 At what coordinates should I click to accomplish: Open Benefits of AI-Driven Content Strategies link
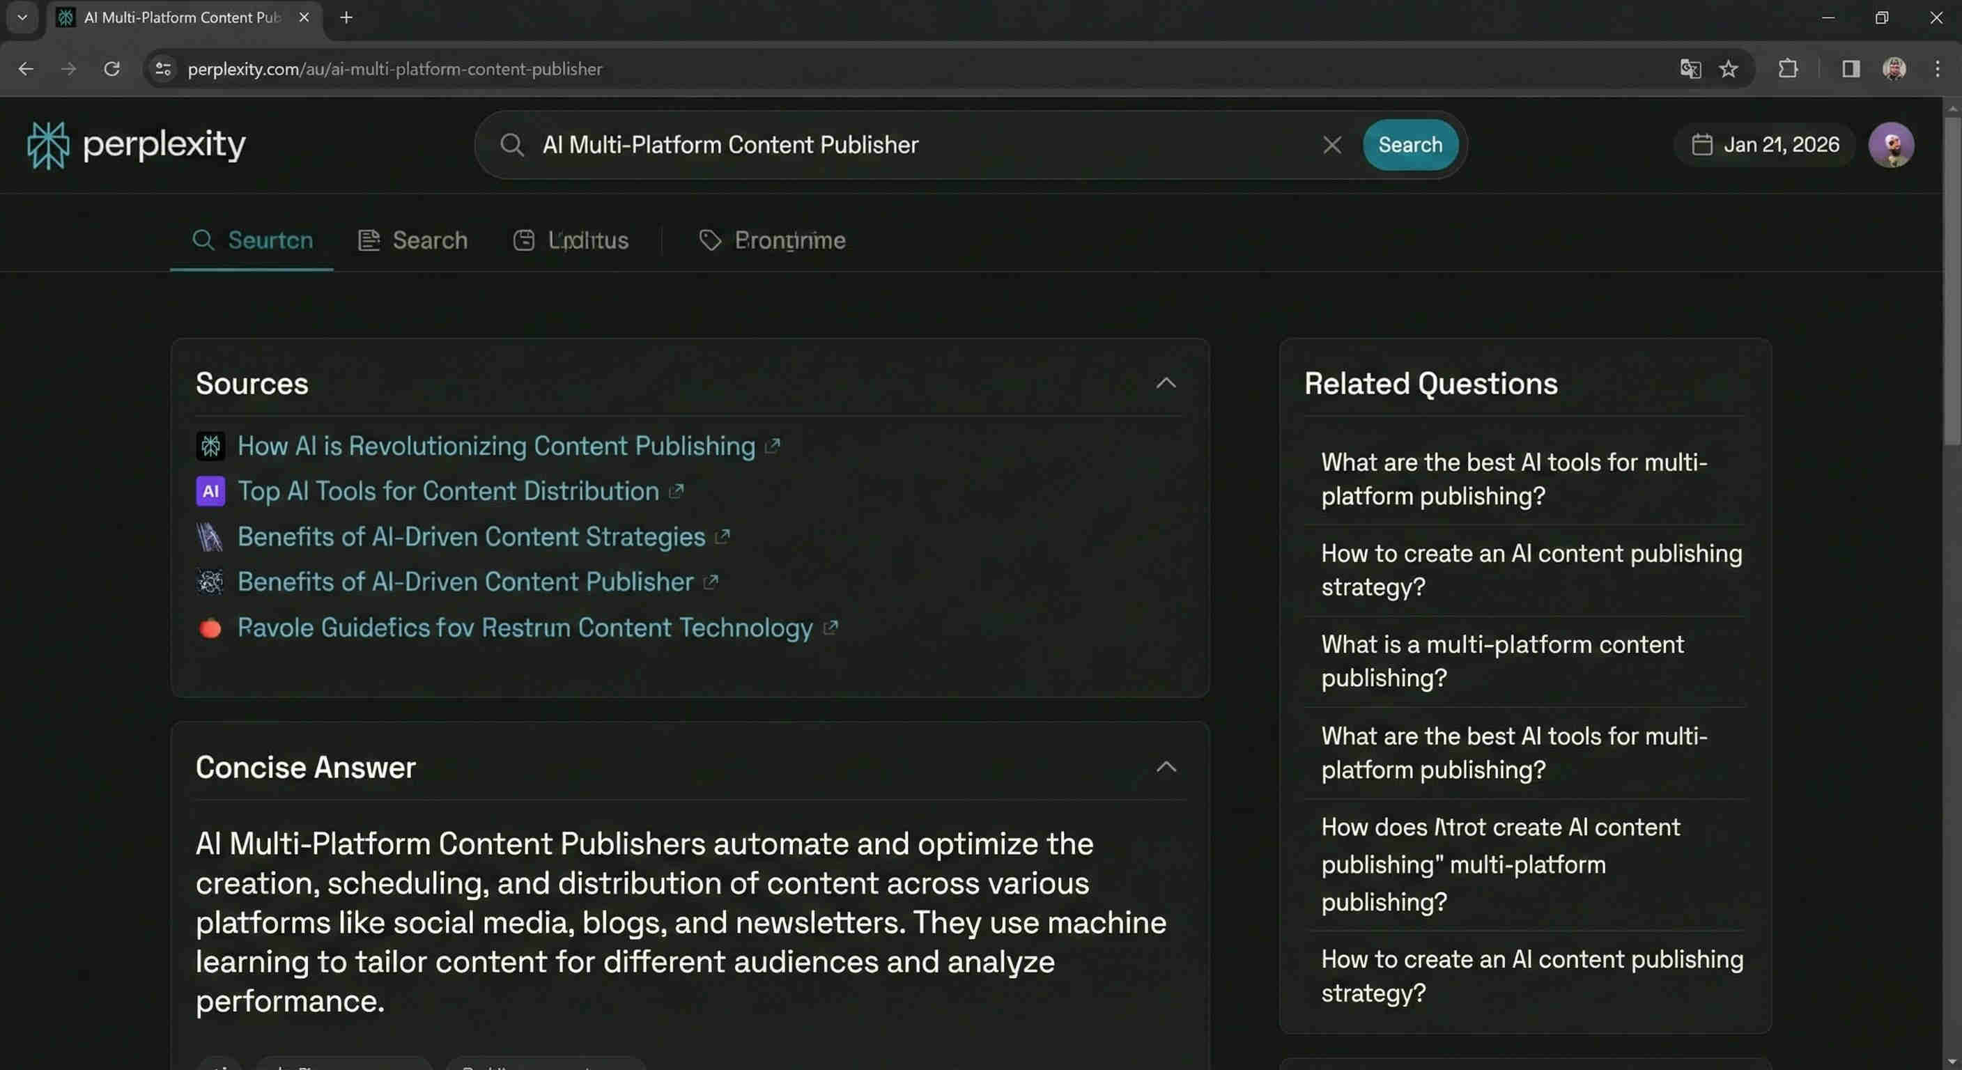tap(471, 537)
